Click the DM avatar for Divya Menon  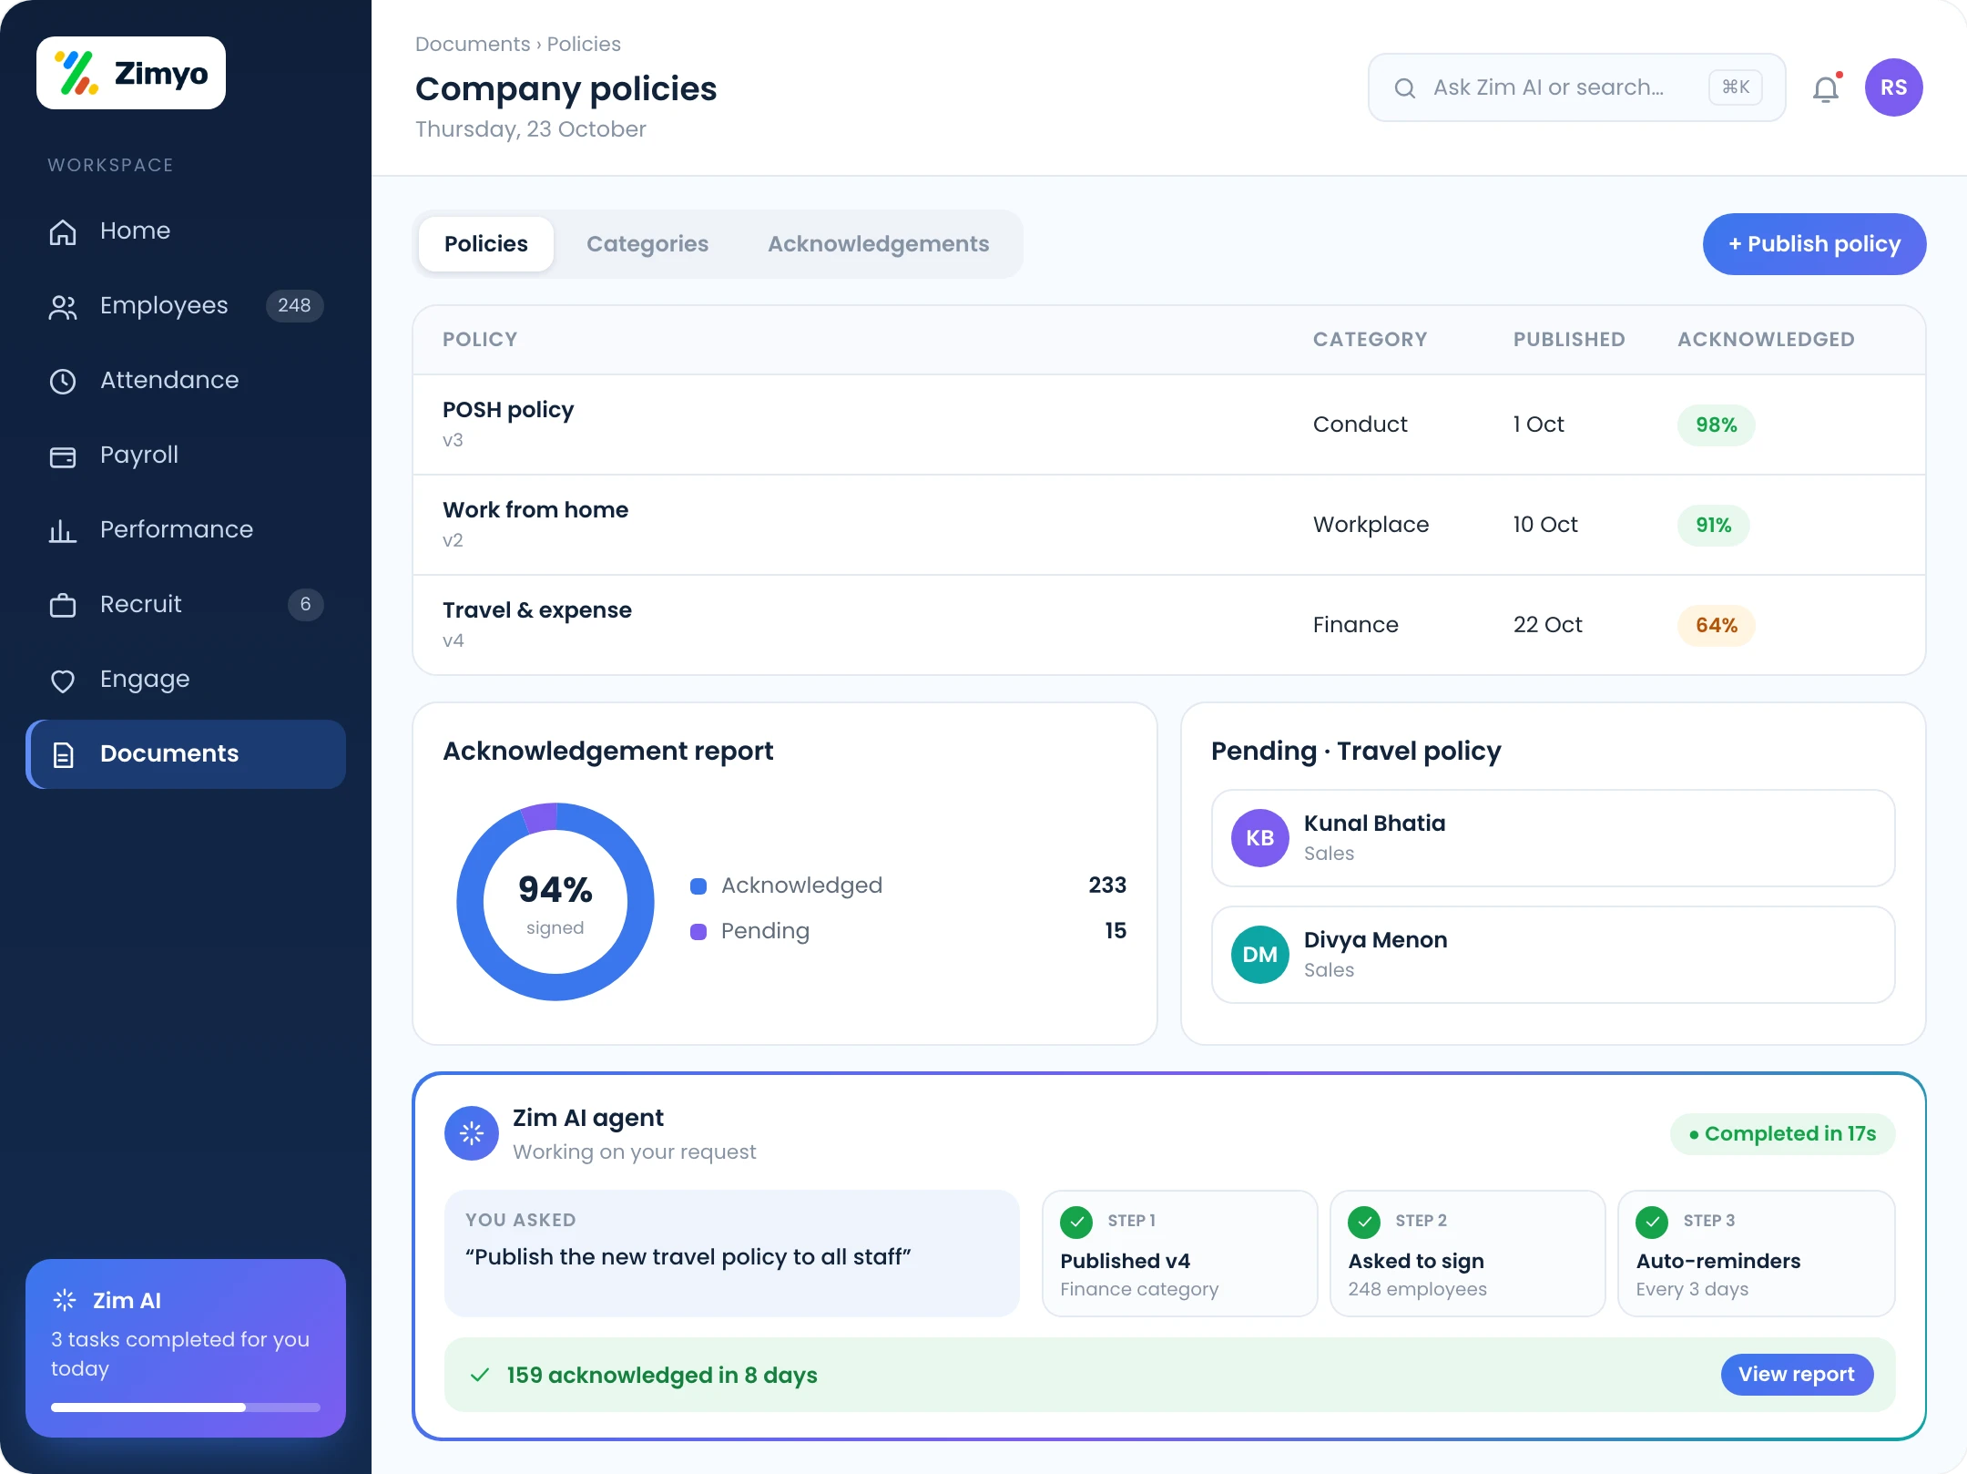[1259, 955]
